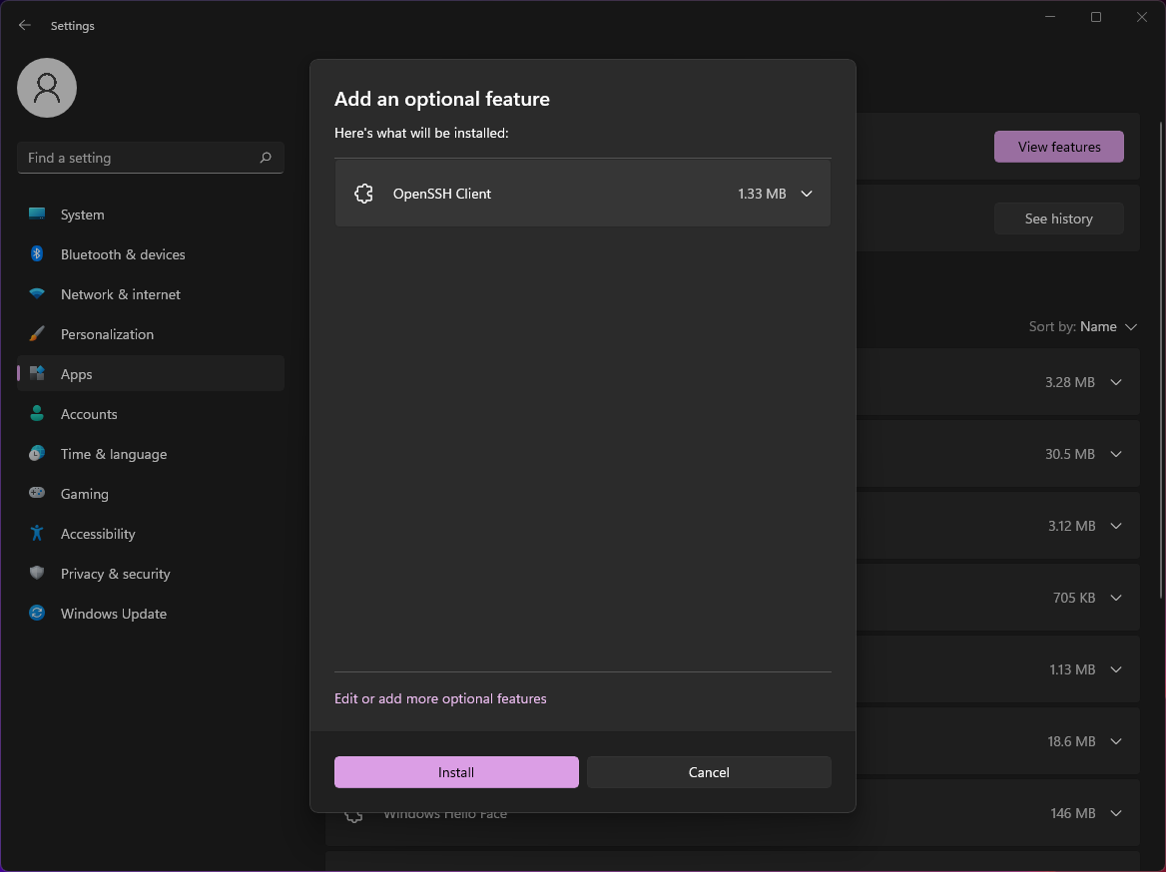The image size is (1166, 872).
Task: Open Accessibility settings
Action: (150, 534)
